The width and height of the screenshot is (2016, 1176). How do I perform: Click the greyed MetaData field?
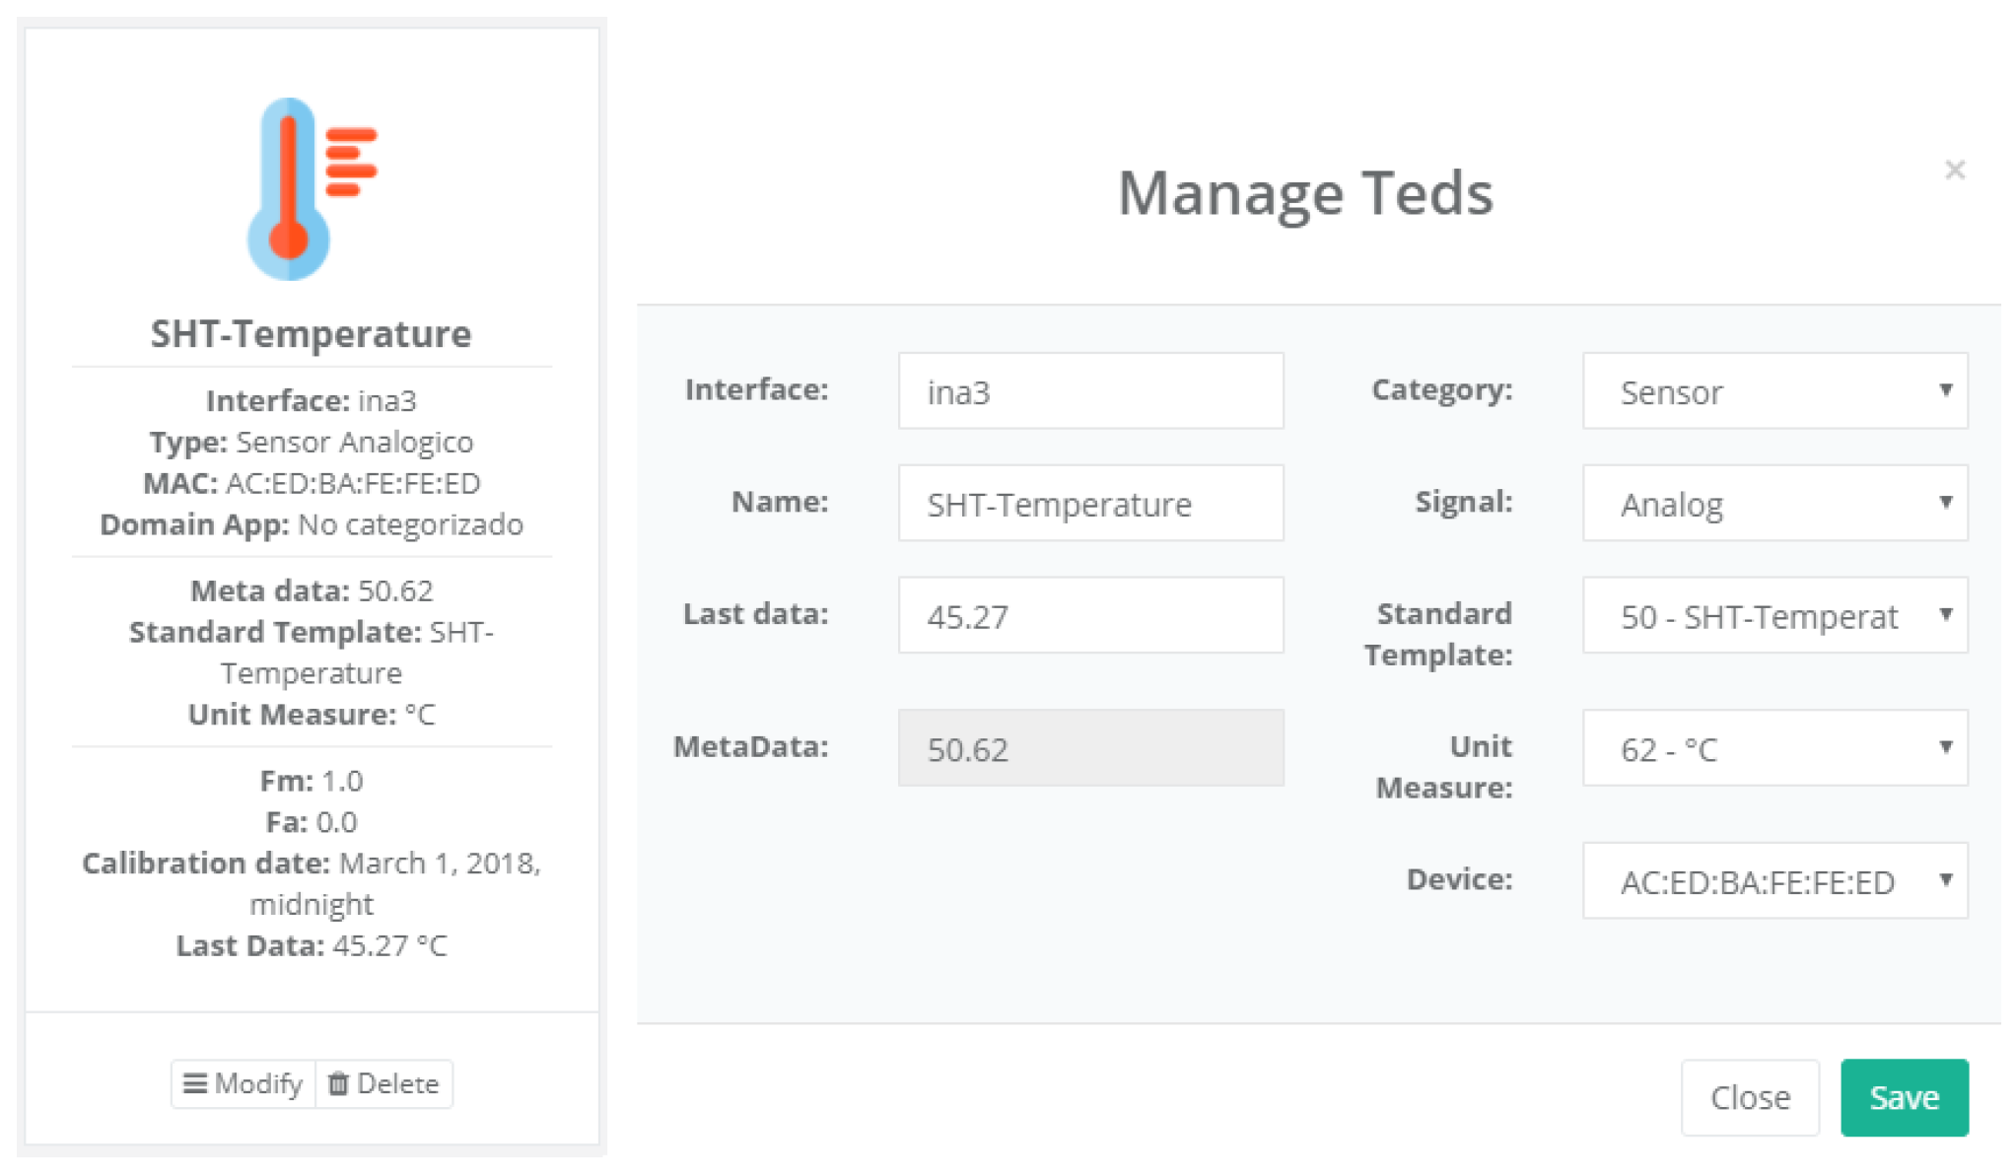coord(1090,748)
